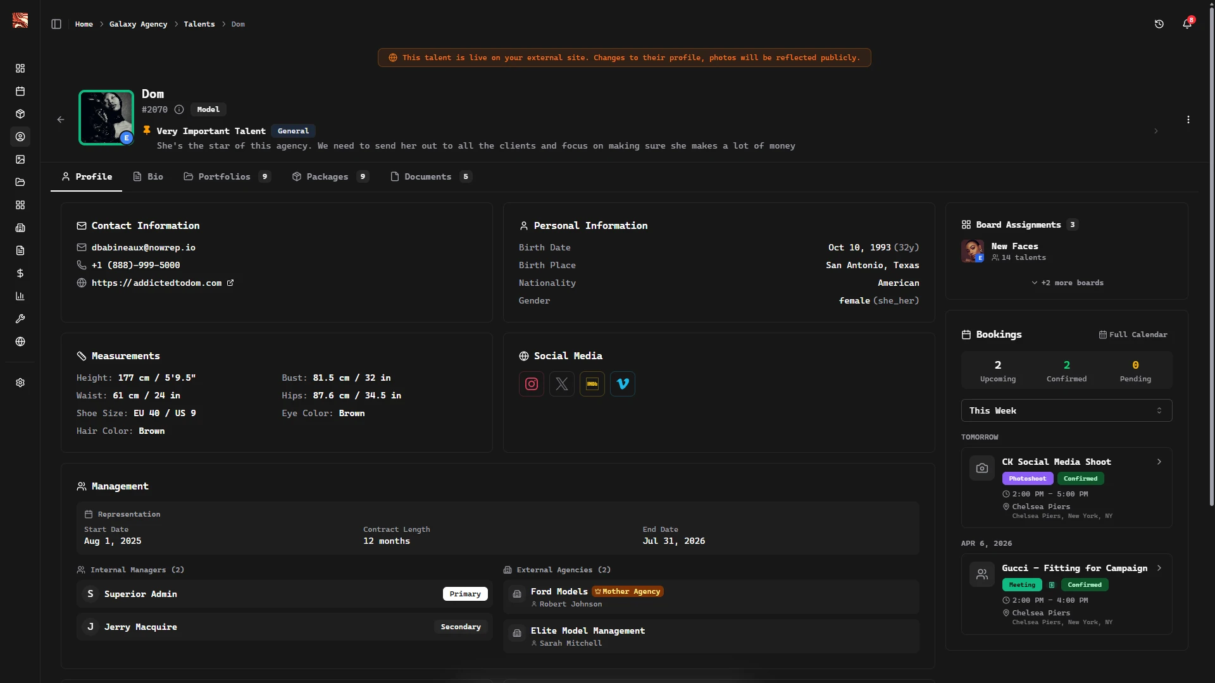Open the Vimeo social link icon
1215x683 pixels.
(623, 384)
